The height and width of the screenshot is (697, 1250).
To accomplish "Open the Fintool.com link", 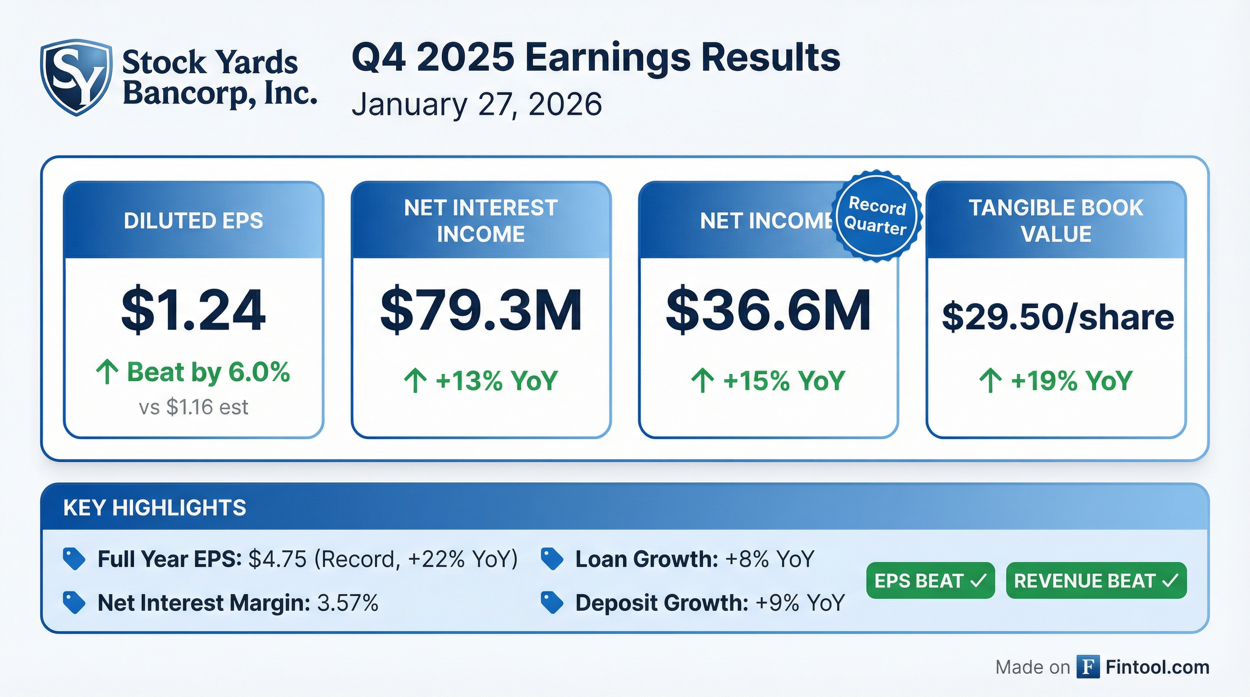I will click(1157, 667).
